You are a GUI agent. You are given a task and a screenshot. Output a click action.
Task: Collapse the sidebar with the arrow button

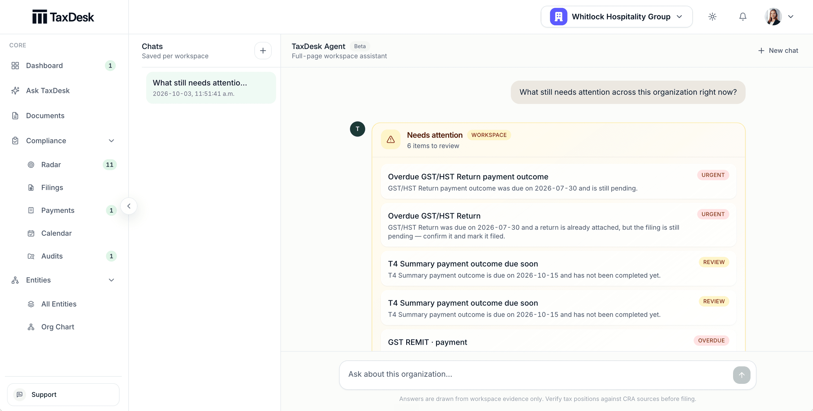(129, 206)
